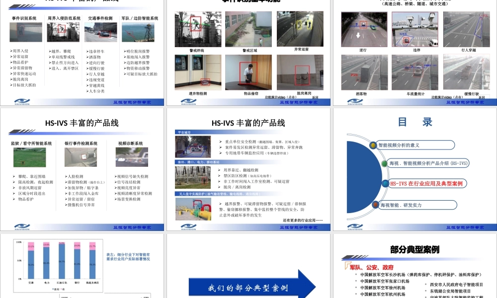This screenshot has width=497, height=298.
Task: Click the red HS-IVS 在行业应用及典型案例 entry
Action: click(426, 183)
